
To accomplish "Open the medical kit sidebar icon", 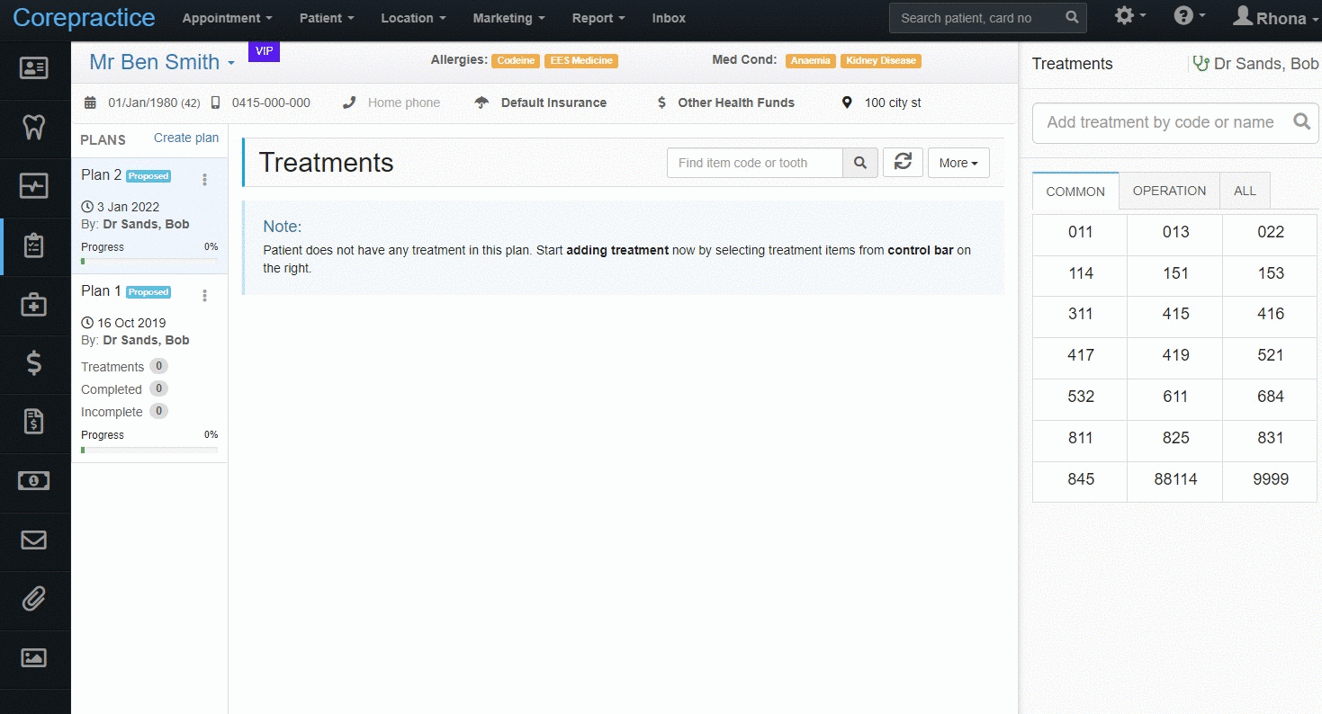I will coord(33,304).
